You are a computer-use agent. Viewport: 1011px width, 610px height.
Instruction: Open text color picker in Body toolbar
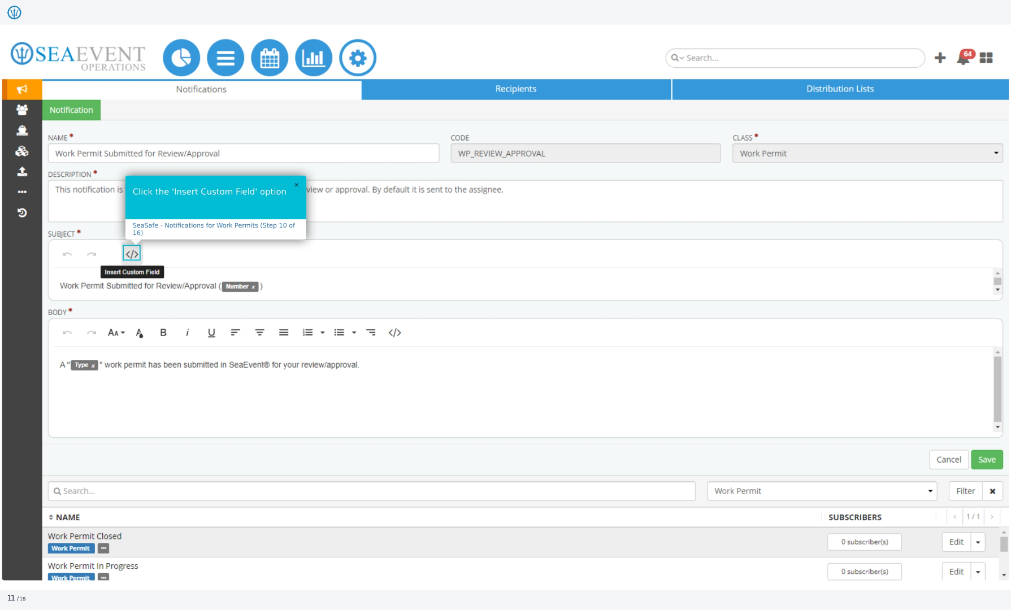point(140,333)
